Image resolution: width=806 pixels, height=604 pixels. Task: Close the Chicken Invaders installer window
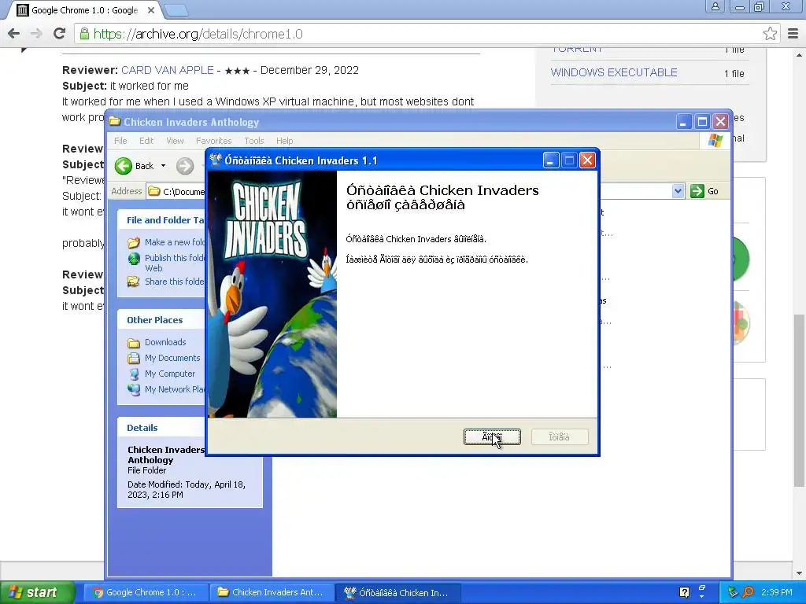(x=587, y=160)
